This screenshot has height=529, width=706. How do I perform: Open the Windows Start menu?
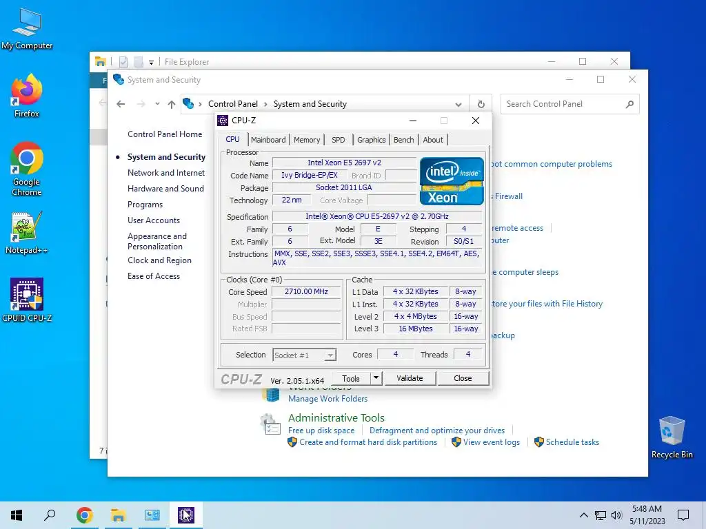coord(17,515)
